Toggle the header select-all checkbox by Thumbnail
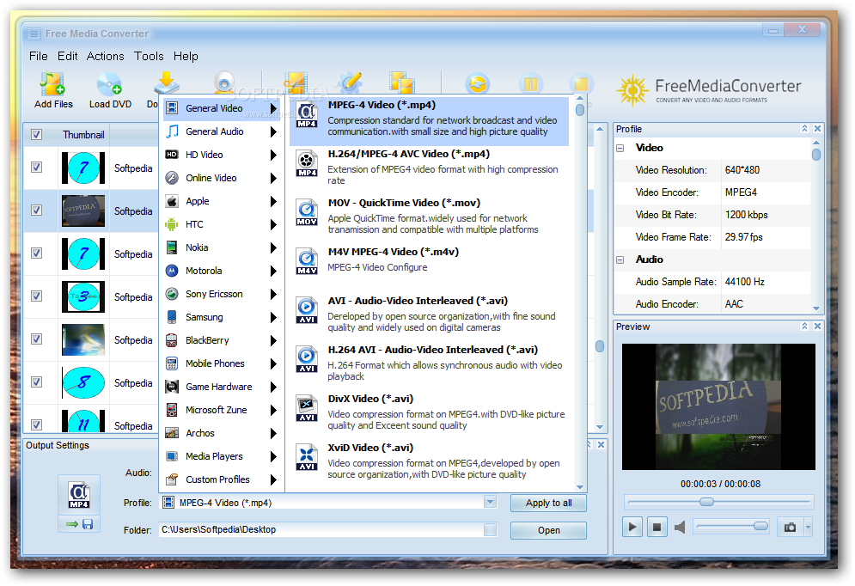The image size is (855, 586). pyautogui.click(x=37, y=135)
